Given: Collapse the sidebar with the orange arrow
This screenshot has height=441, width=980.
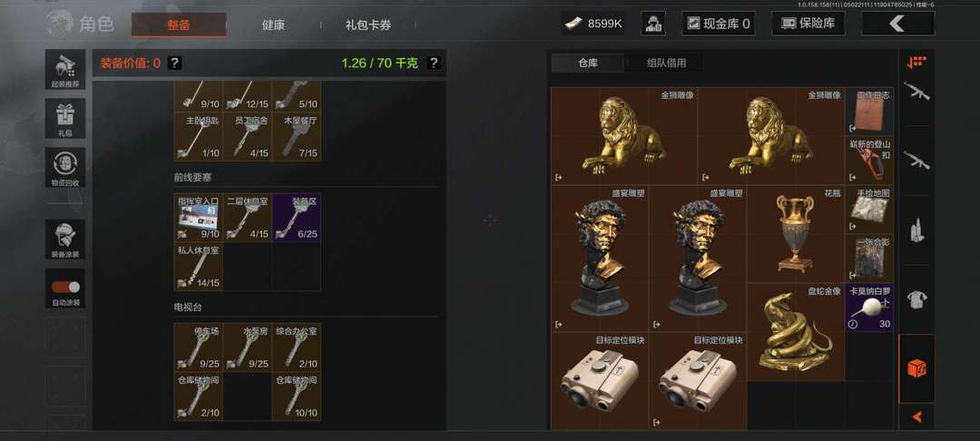Looking at the screenshot, I should (916, 416).
